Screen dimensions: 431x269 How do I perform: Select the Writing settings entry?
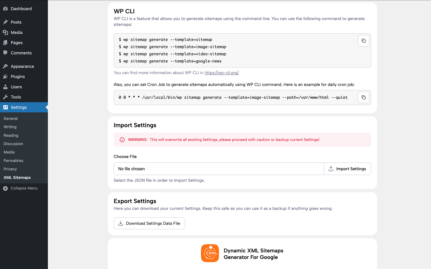pyautogui.click(x=10, y=127)
